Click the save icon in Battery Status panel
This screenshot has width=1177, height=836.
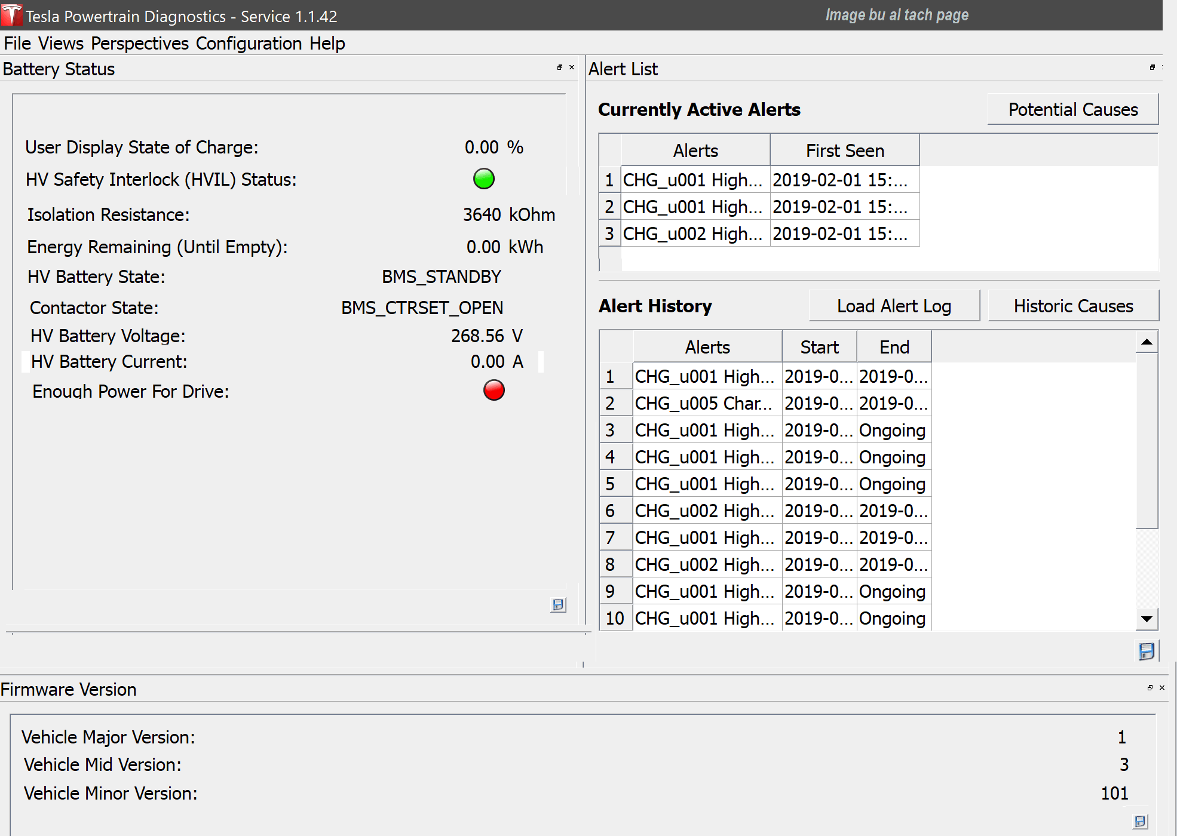coord(558,605)
